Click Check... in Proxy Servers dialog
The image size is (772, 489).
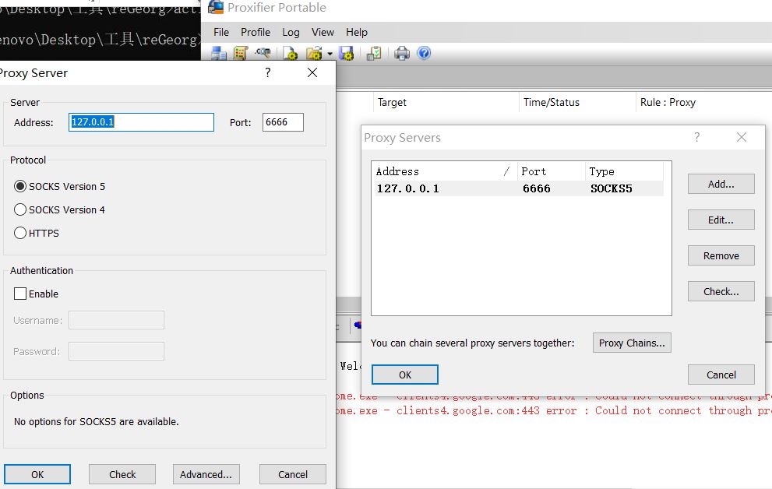pos(721,291)
